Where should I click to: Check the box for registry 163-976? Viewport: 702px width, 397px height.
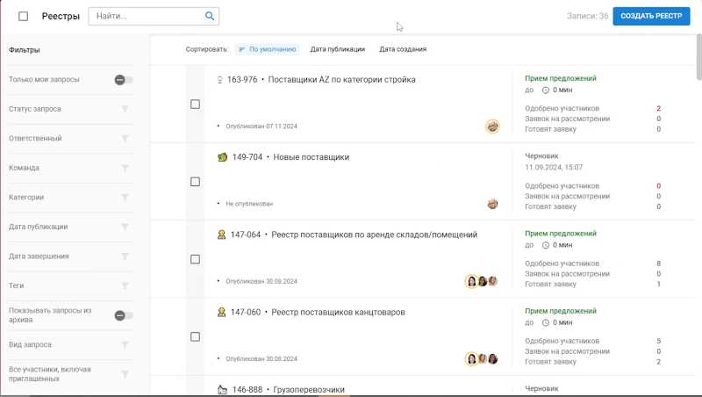pyautogui.click(x=195, y=105)
